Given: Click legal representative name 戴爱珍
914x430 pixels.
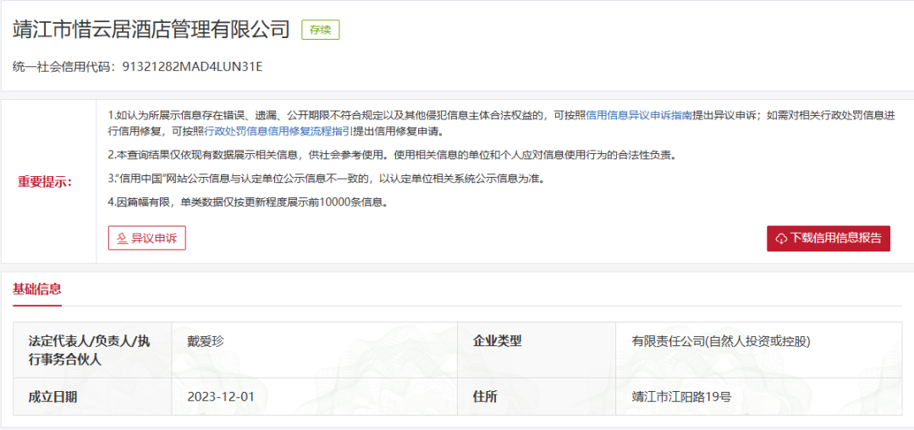Looking at the screenshot, I should coord(206,341).
